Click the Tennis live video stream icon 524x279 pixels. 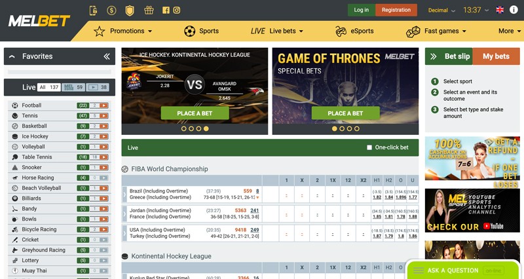(104, 116)
